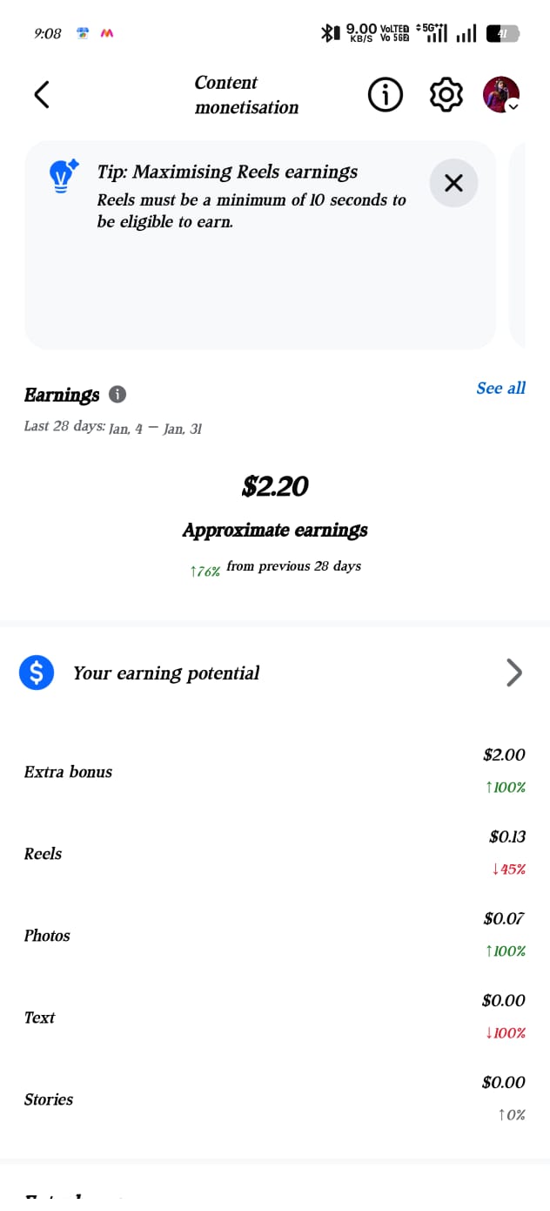Tap the back arrow icon

click(41, 94)
